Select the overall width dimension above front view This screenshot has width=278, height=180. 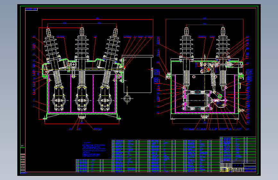point(97,19)
